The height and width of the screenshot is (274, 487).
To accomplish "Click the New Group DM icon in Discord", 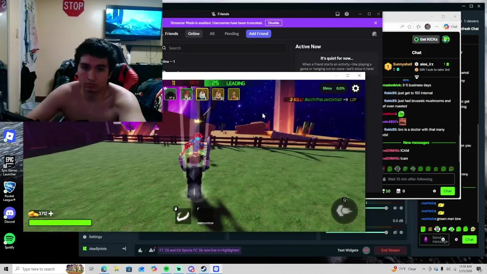I will [374, 34].
